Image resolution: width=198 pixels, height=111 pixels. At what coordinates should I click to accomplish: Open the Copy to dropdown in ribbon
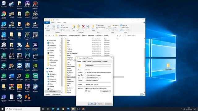78,28
